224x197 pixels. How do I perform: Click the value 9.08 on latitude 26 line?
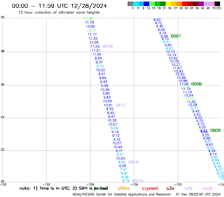pos(104,85)
